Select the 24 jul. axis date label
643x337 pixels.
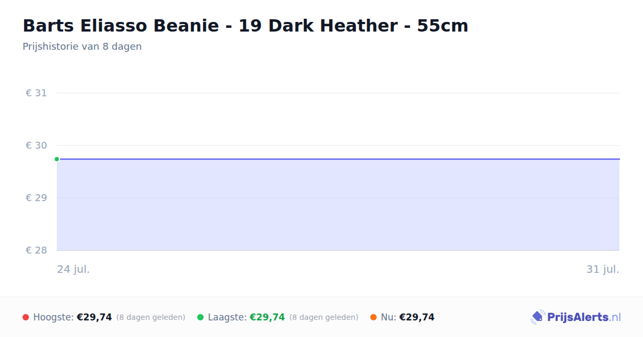(73, 269)
